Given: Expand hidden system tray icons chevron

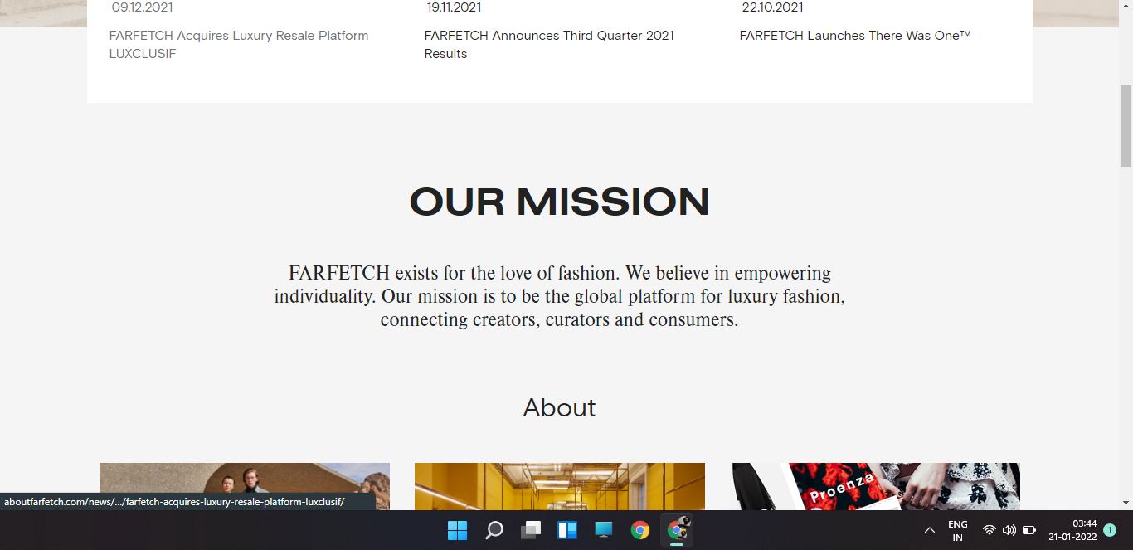Looking at the screenshot, I should pyautogui.click(x=930, y=530).
